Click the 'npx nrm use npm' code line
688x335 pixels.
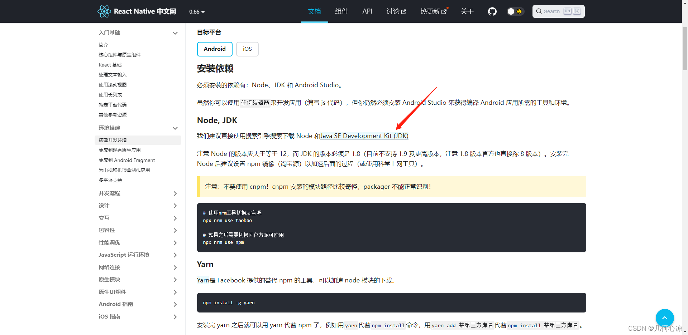pyautogui.click(x=223, y=242)
